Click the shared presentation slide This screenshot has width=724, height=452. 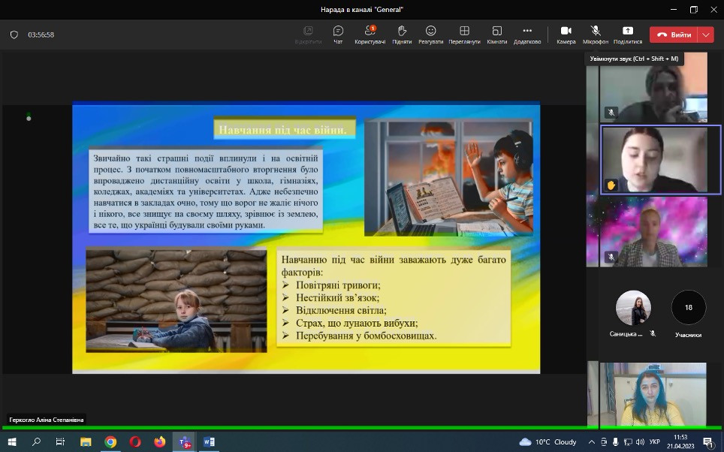(x=306, y=237)
